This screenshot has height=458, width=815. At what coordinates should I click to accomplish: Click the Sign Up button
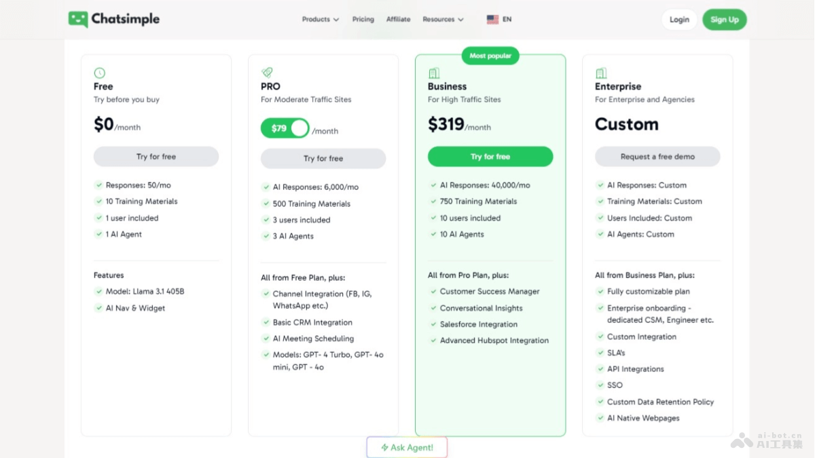pos(724,19)
